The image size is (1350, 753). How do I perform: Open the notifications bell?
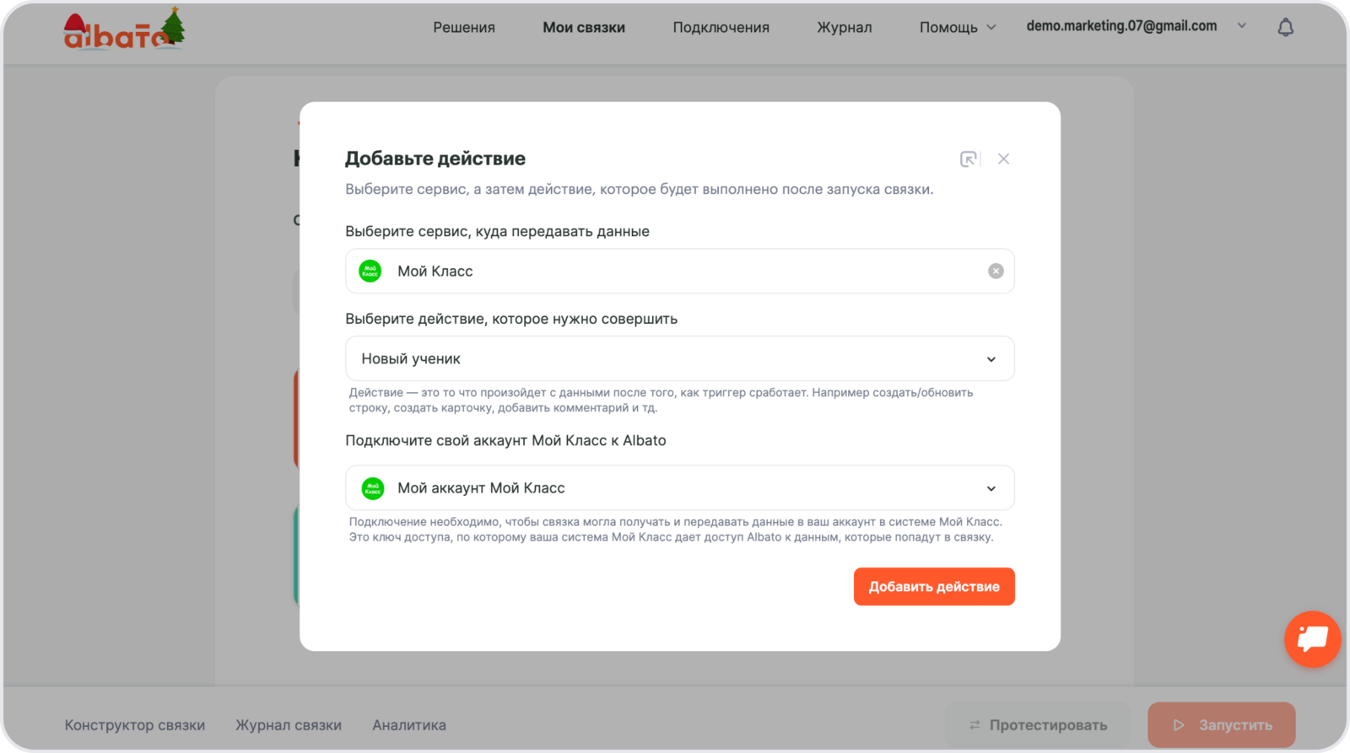point(1285,28)
